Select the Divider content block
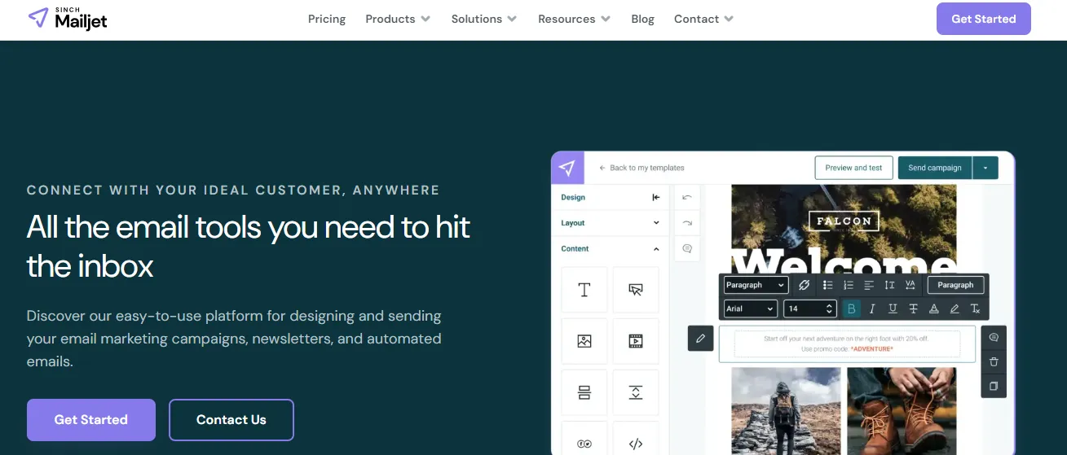This screenshot has height=455, width=1067. [x=584, y=392]
